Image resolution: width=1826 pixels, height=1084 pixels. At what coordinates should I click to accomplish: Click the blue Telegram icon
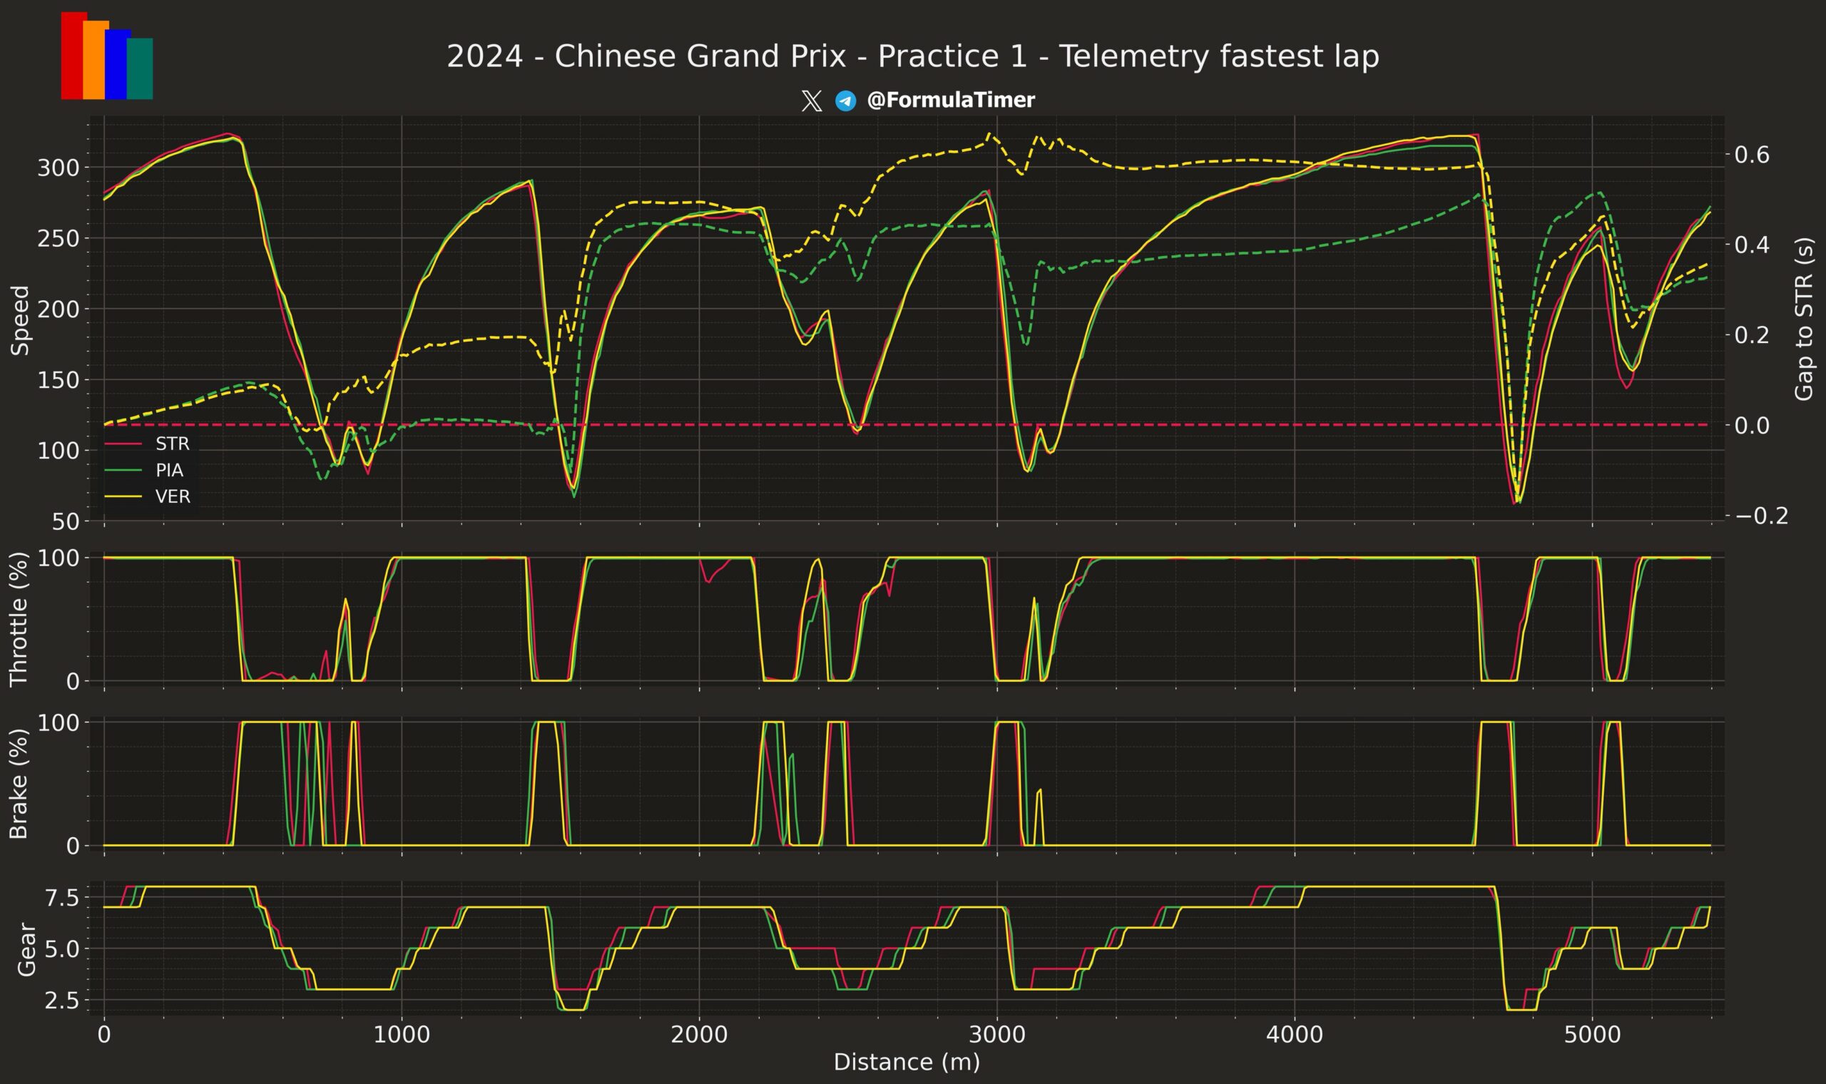(845, 101)
